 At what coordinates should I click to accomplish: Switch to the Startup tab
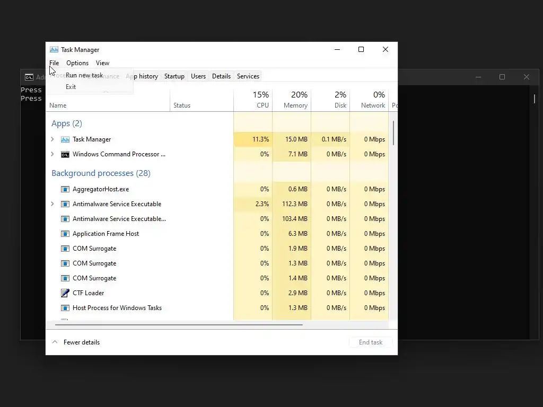(x=174, y=76)
